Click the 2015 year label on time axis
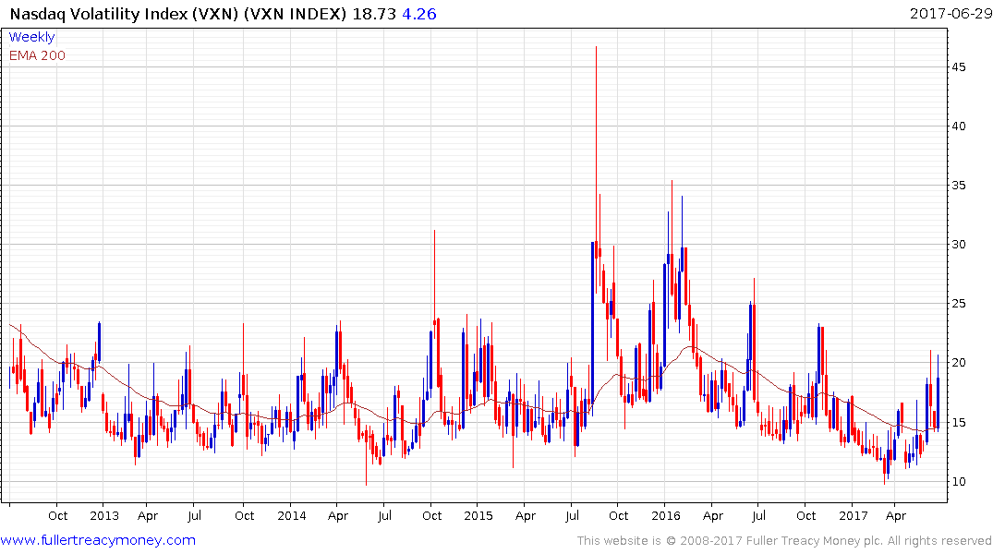993x554 pixels. click(478, 515)
